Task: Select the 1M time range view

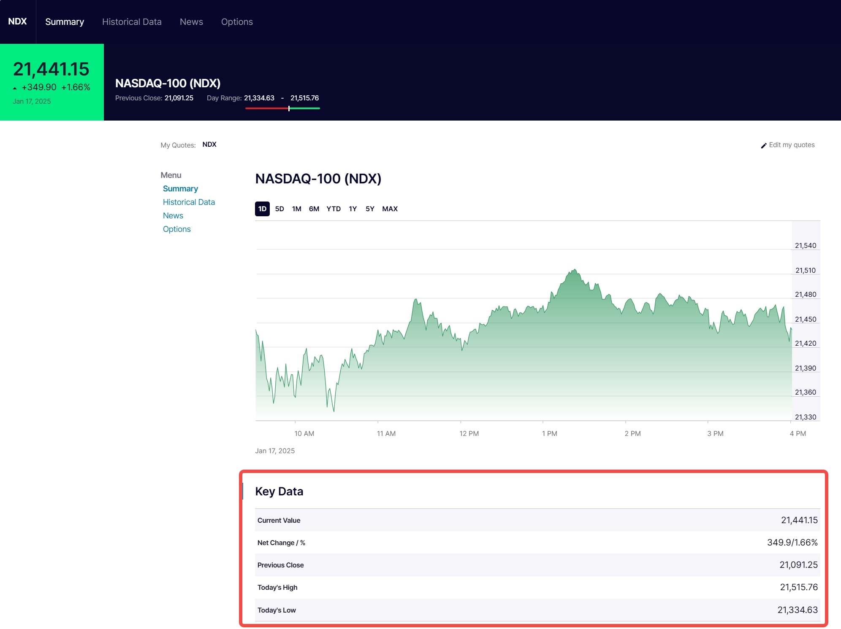Action: point(296,209)
